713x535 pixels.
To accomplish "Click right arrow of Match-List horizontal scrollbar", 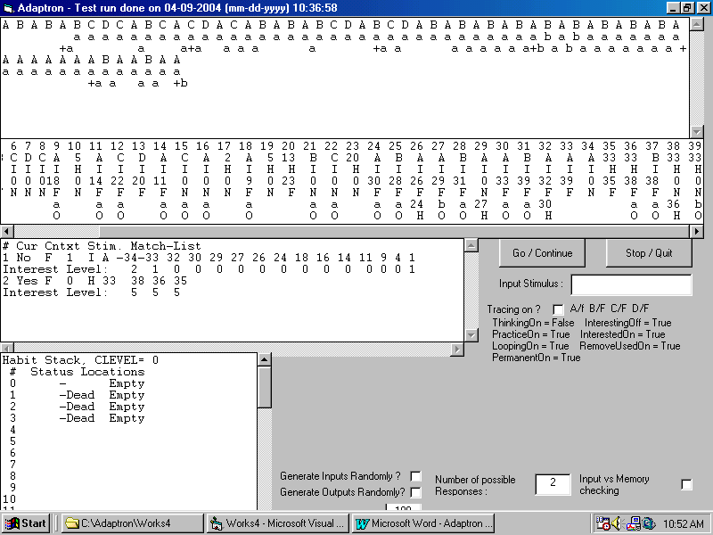I will [x=457, y=349].
